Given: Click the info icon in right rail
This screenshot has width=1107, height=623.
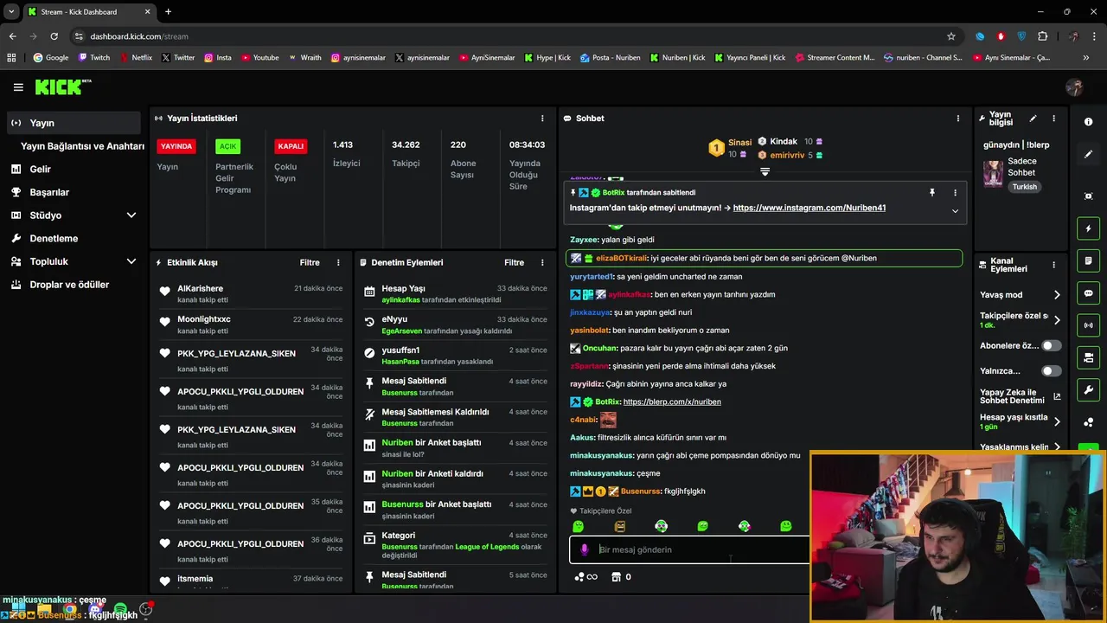Looking at the screenshot, I should click(1088, 122).
